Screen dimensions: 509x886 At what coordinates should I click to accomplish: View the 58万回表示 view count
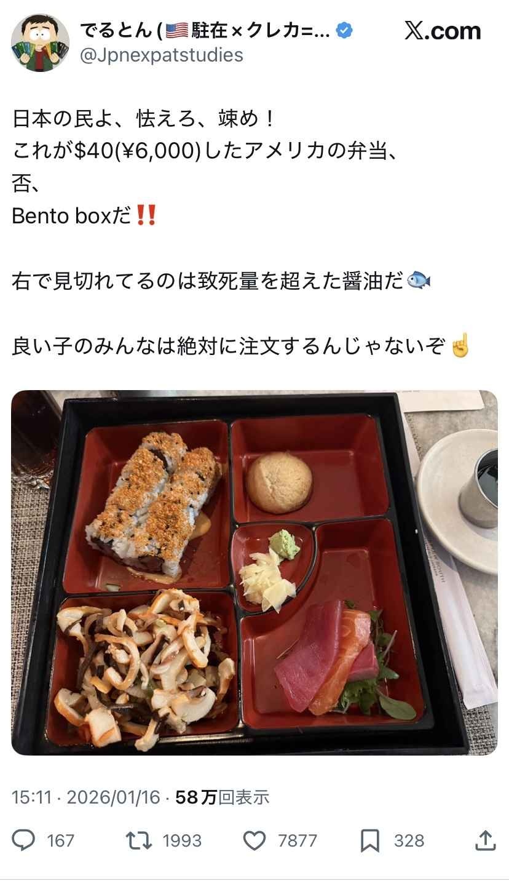(223, 797)
